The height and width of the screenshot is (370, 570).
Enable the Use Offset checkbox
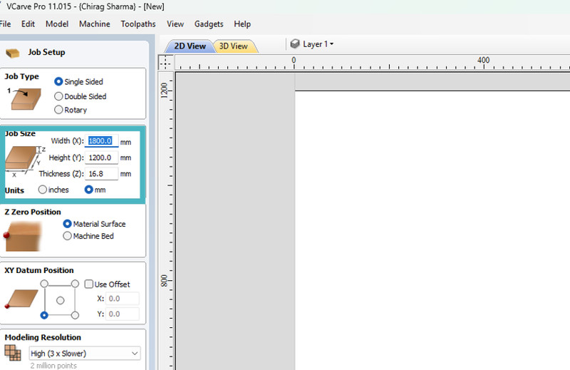tap(88, 284)
